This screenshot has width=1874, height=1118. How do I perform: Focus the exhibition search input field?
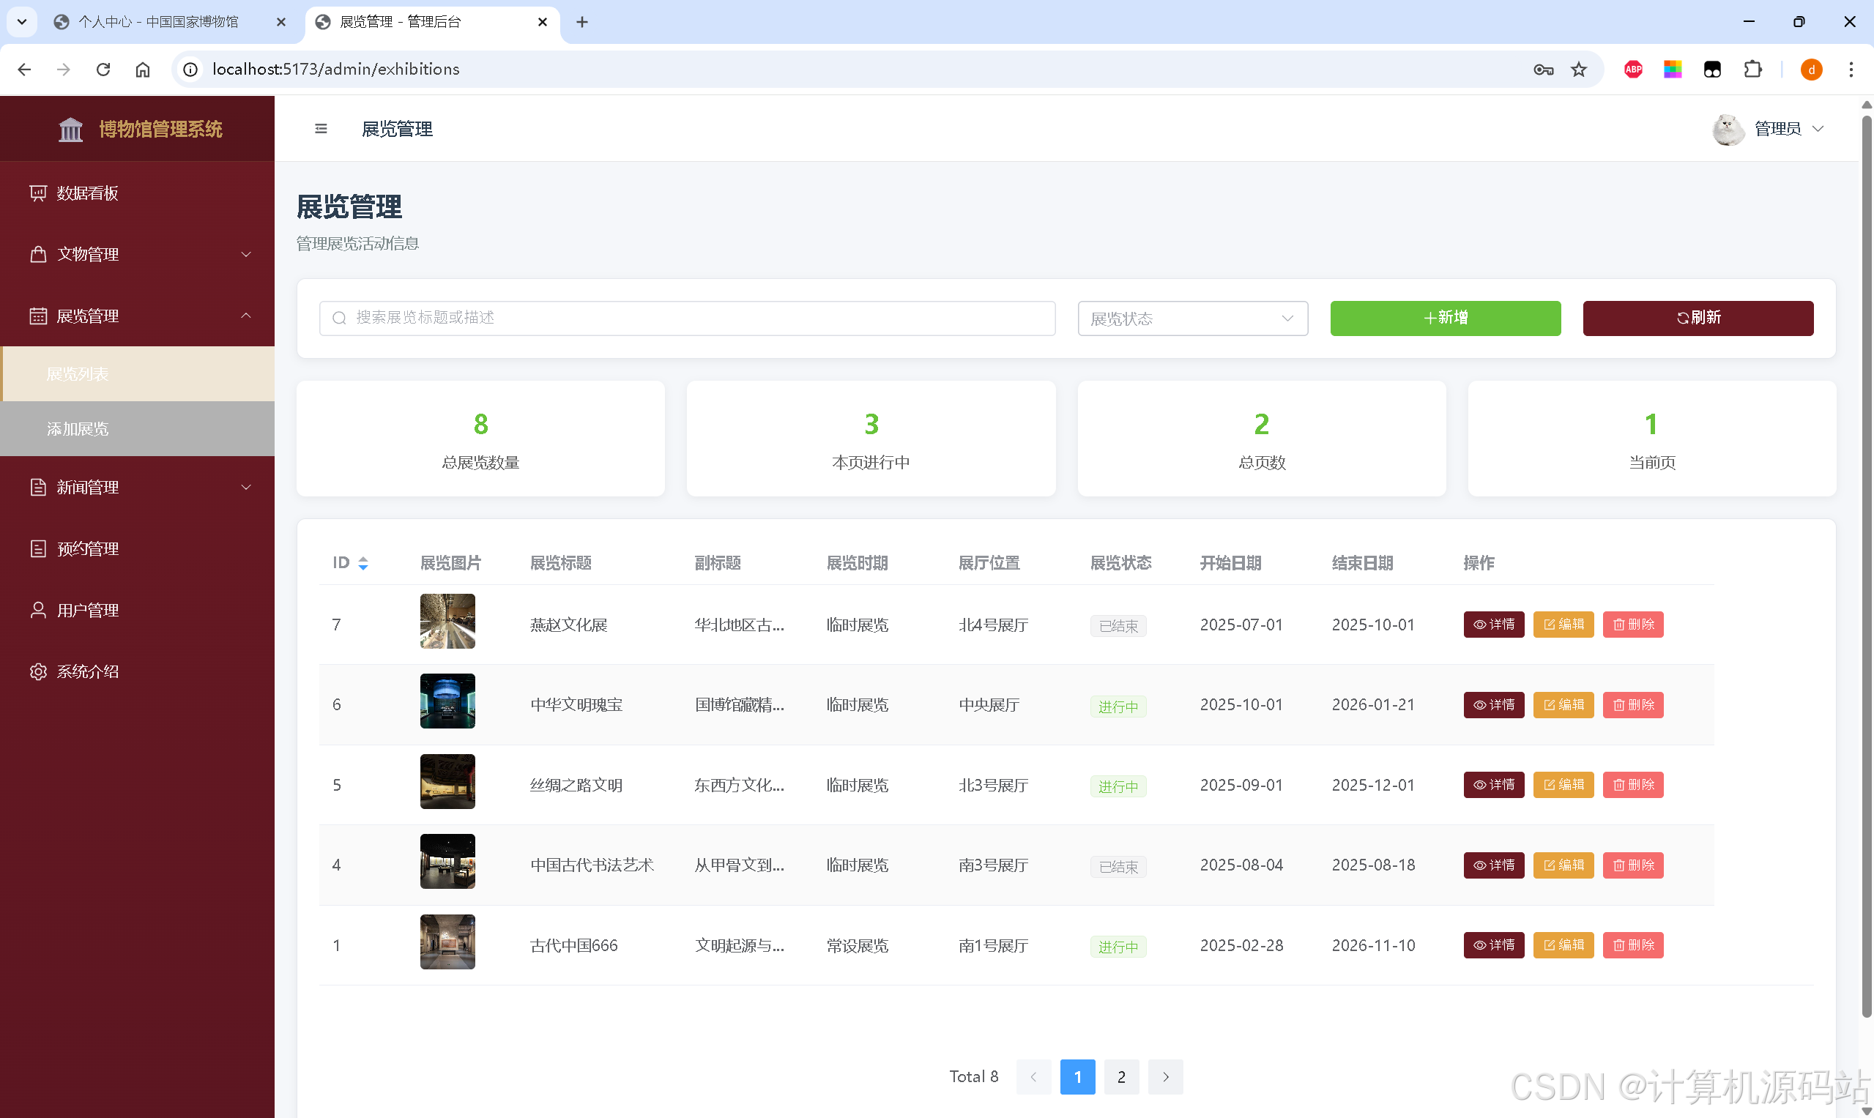tap(685, 318)
